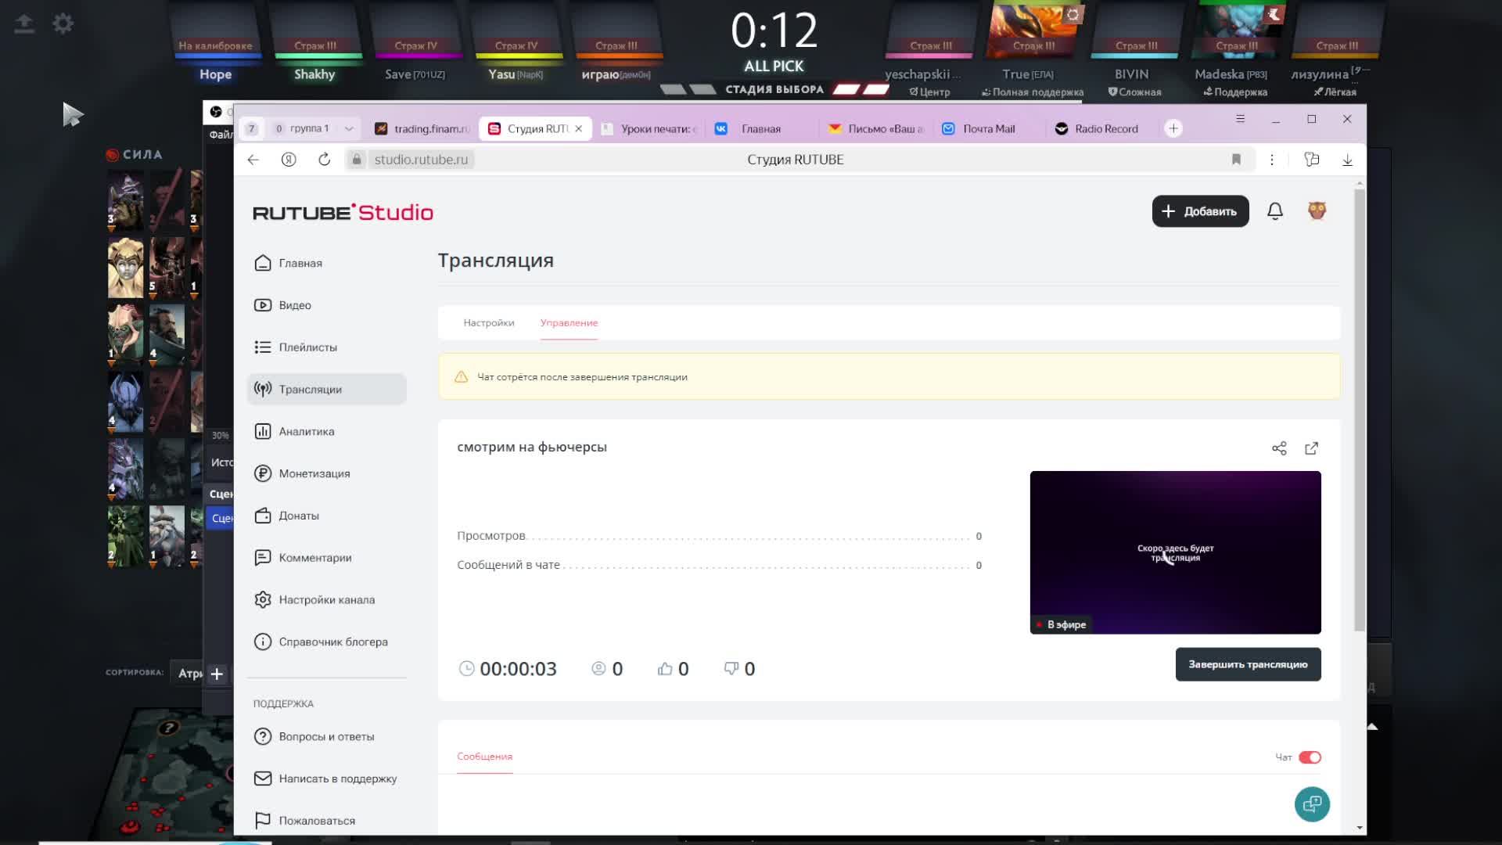
Task: Expand the группа 1 tab group dropdown
Action: tap(349, 128)
